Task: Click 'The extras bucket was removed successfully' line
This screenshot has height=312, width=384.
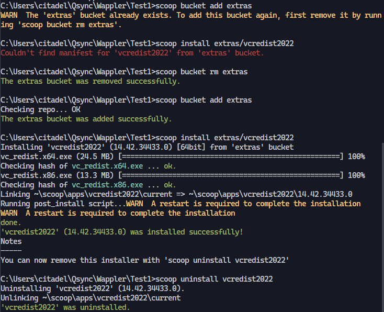Action: [x=91, y=81]
